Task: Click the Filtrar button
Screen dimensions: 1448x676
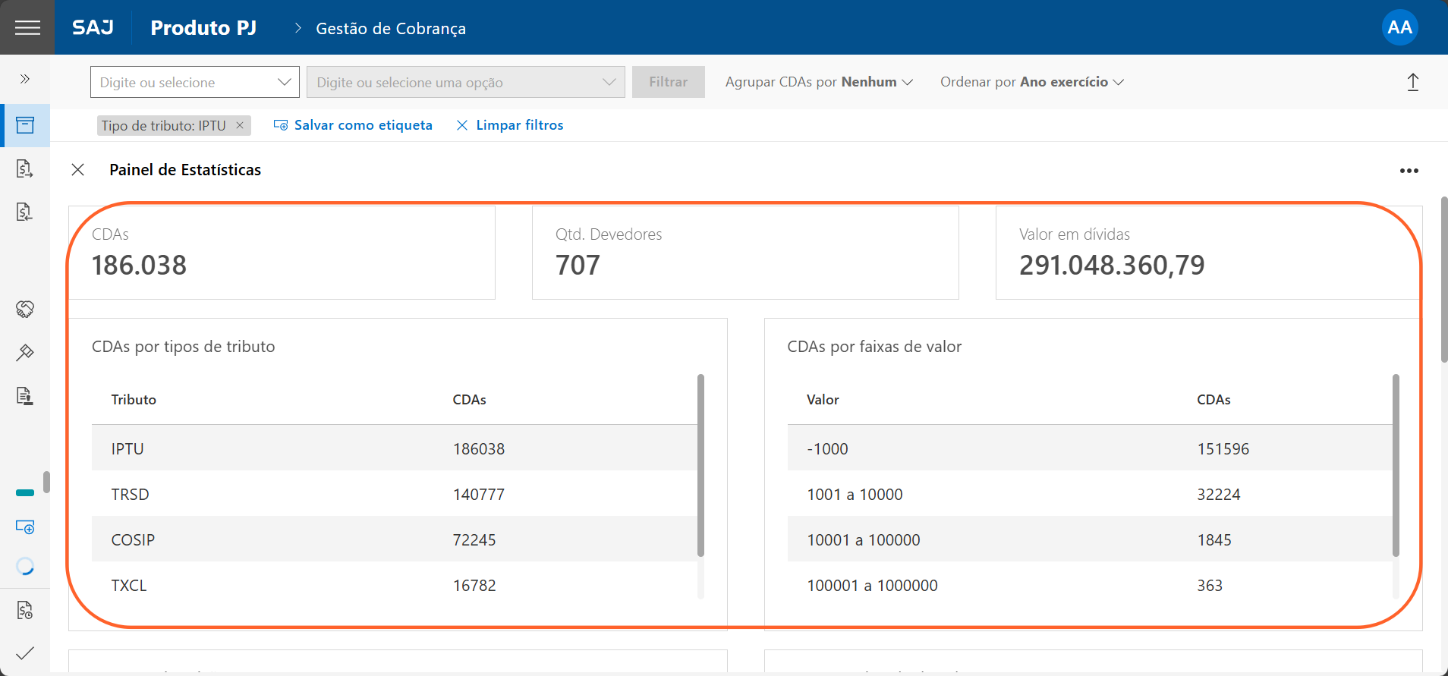Action: coord(669,82)
